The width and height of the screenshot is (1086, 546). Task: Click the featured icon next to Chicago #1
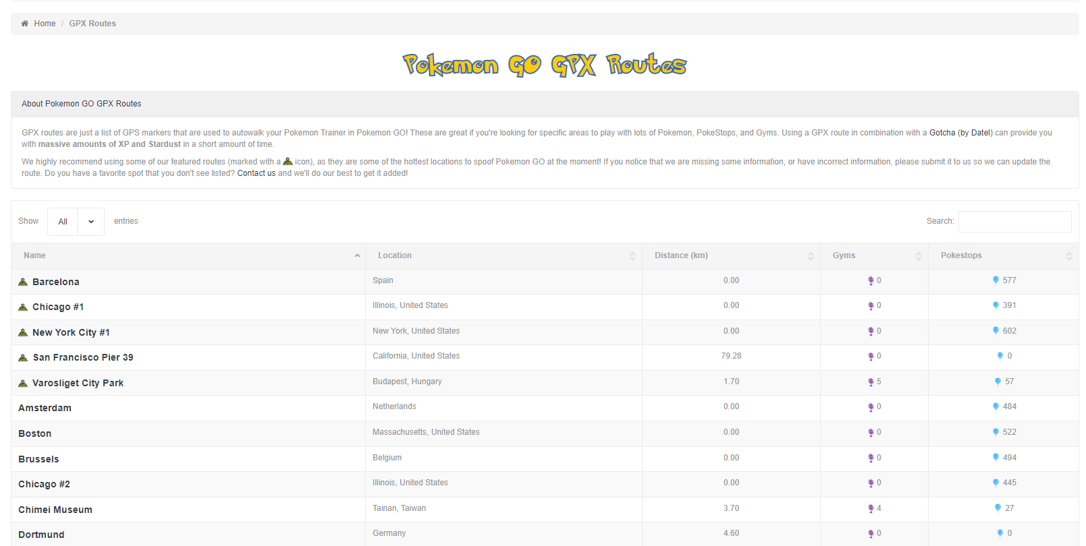tap(23, 307)
